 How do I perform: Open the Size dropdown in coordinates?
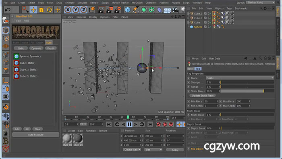153,150
